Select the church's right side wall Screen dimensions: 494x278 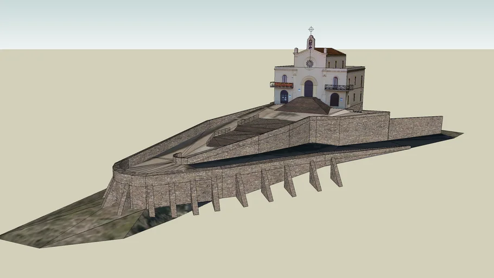(355, 87)
